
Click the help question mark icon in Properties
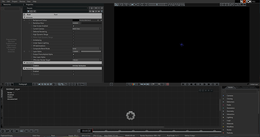[x=102, y=11]
